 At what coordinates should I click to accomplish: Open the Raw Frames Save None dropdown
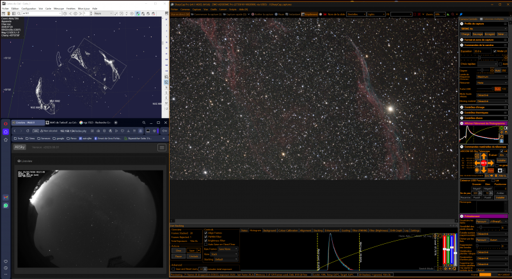pos(228,249)
